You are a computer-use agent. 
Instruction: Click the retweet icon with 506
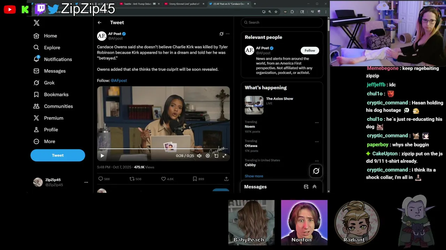point(132,179)
